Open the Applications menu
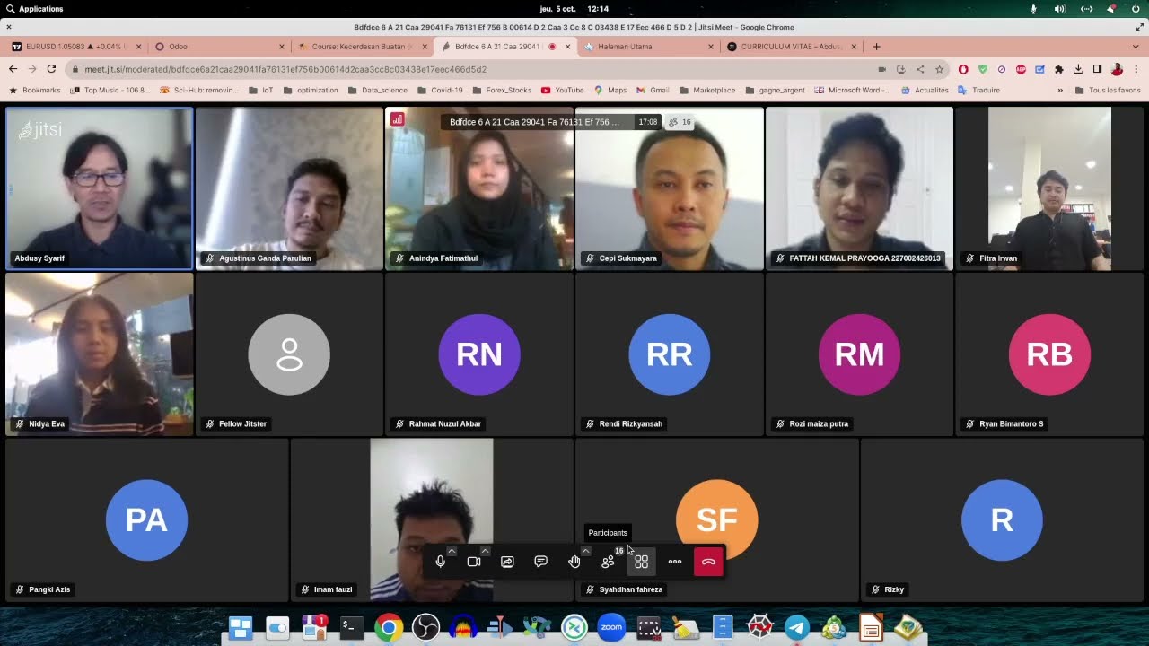The width and height of the screenshot is (1149, 646). tap(34, 9)
